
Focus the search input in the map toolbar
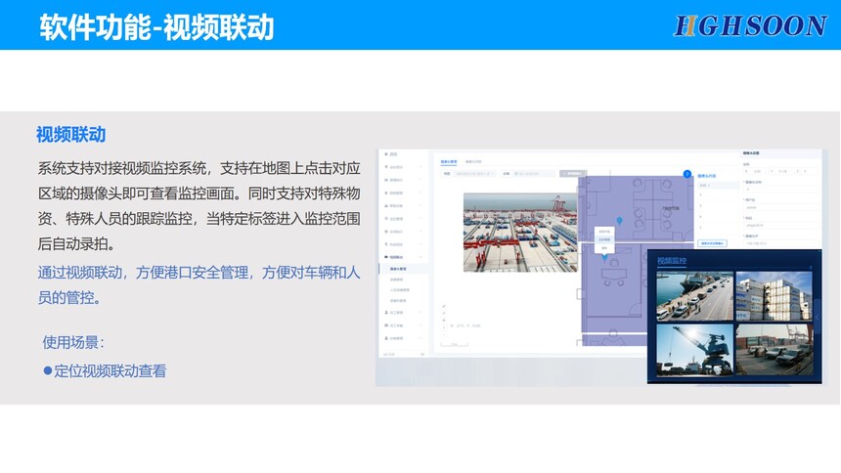[x=534, y=174]
